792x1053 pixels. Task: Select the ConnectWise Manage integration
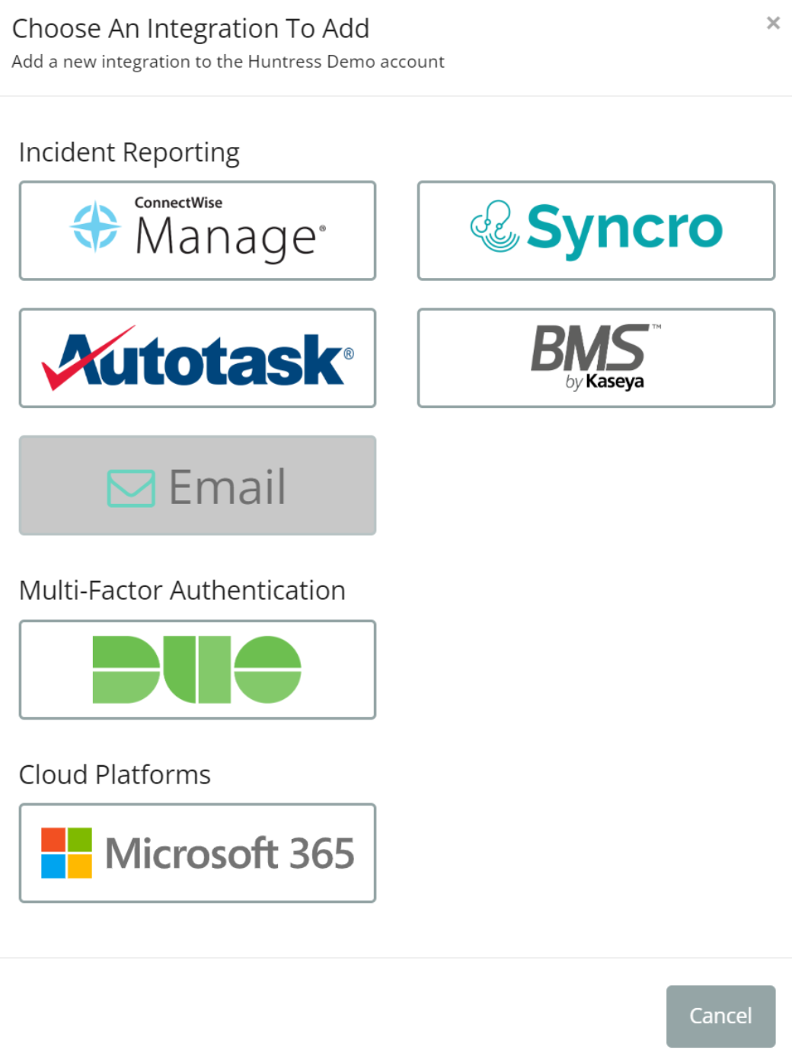pyautogui.click(x=197, y=230)
